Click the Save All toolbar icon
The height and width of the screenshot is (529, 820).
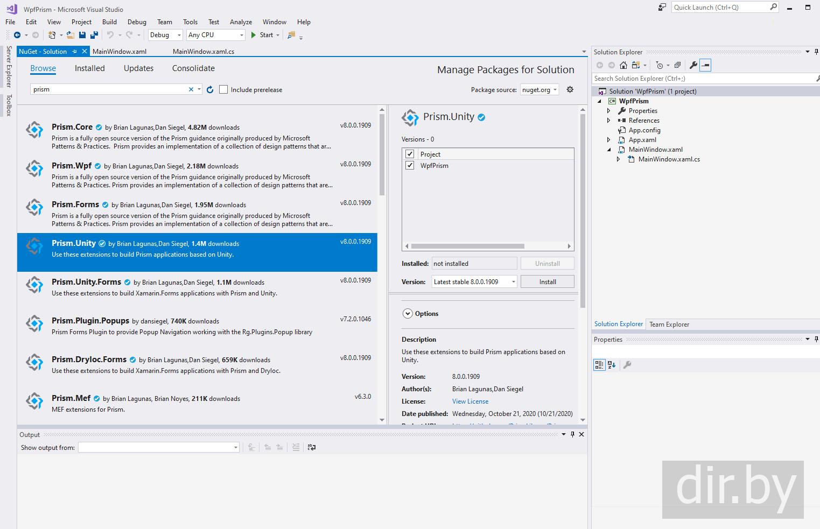[94, 35]
